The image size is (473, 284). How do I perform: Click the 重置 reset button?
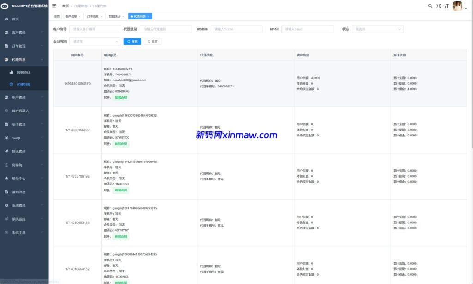pos(152,42)
